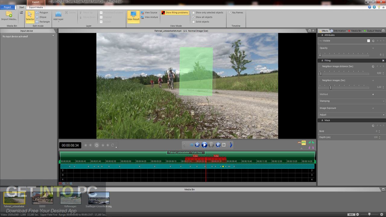This screenshot has width=386, height=217.
Task: Click the yellow timeline view icon
Action: pos(304,143)
